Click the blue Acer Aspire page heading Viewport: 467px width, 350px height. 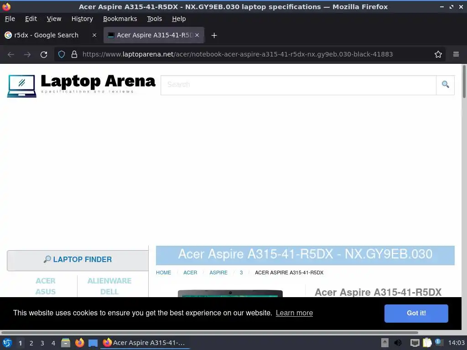[x=305, y=255]
